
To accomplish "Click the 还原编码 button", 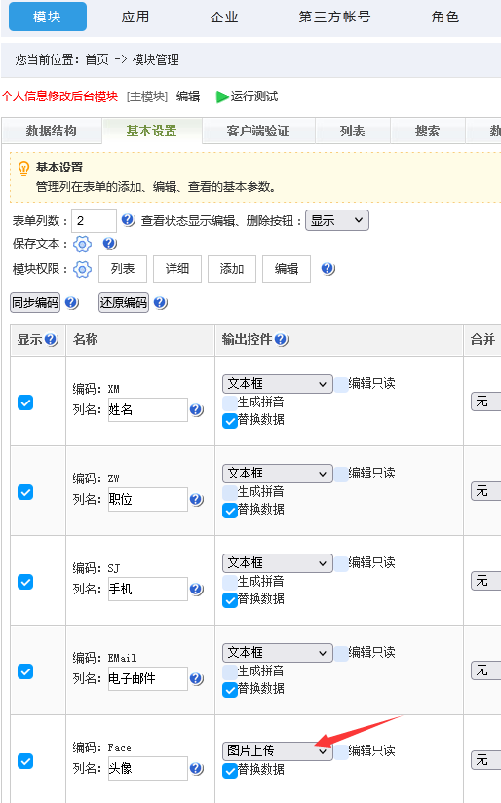I will click(124, 303).
